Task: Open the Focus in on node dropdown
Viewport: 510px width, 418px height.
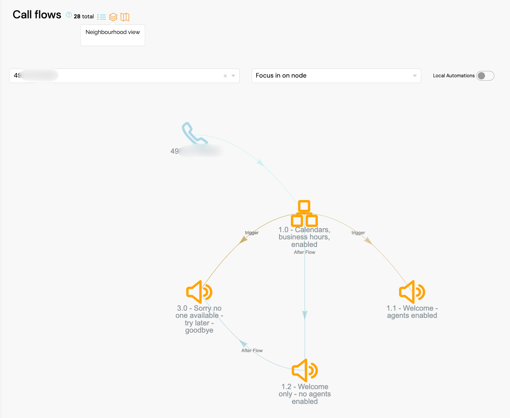Action: [336, 76]
